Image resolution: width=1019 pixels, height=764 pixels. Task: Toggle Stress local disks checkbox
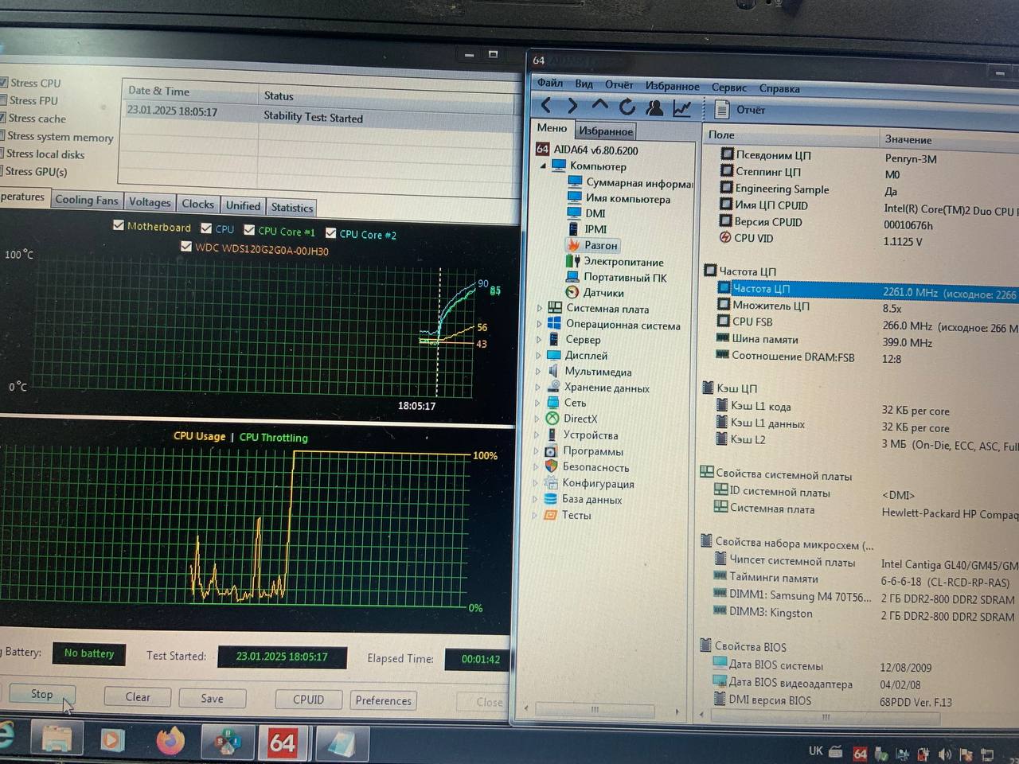tap(3, 153)
